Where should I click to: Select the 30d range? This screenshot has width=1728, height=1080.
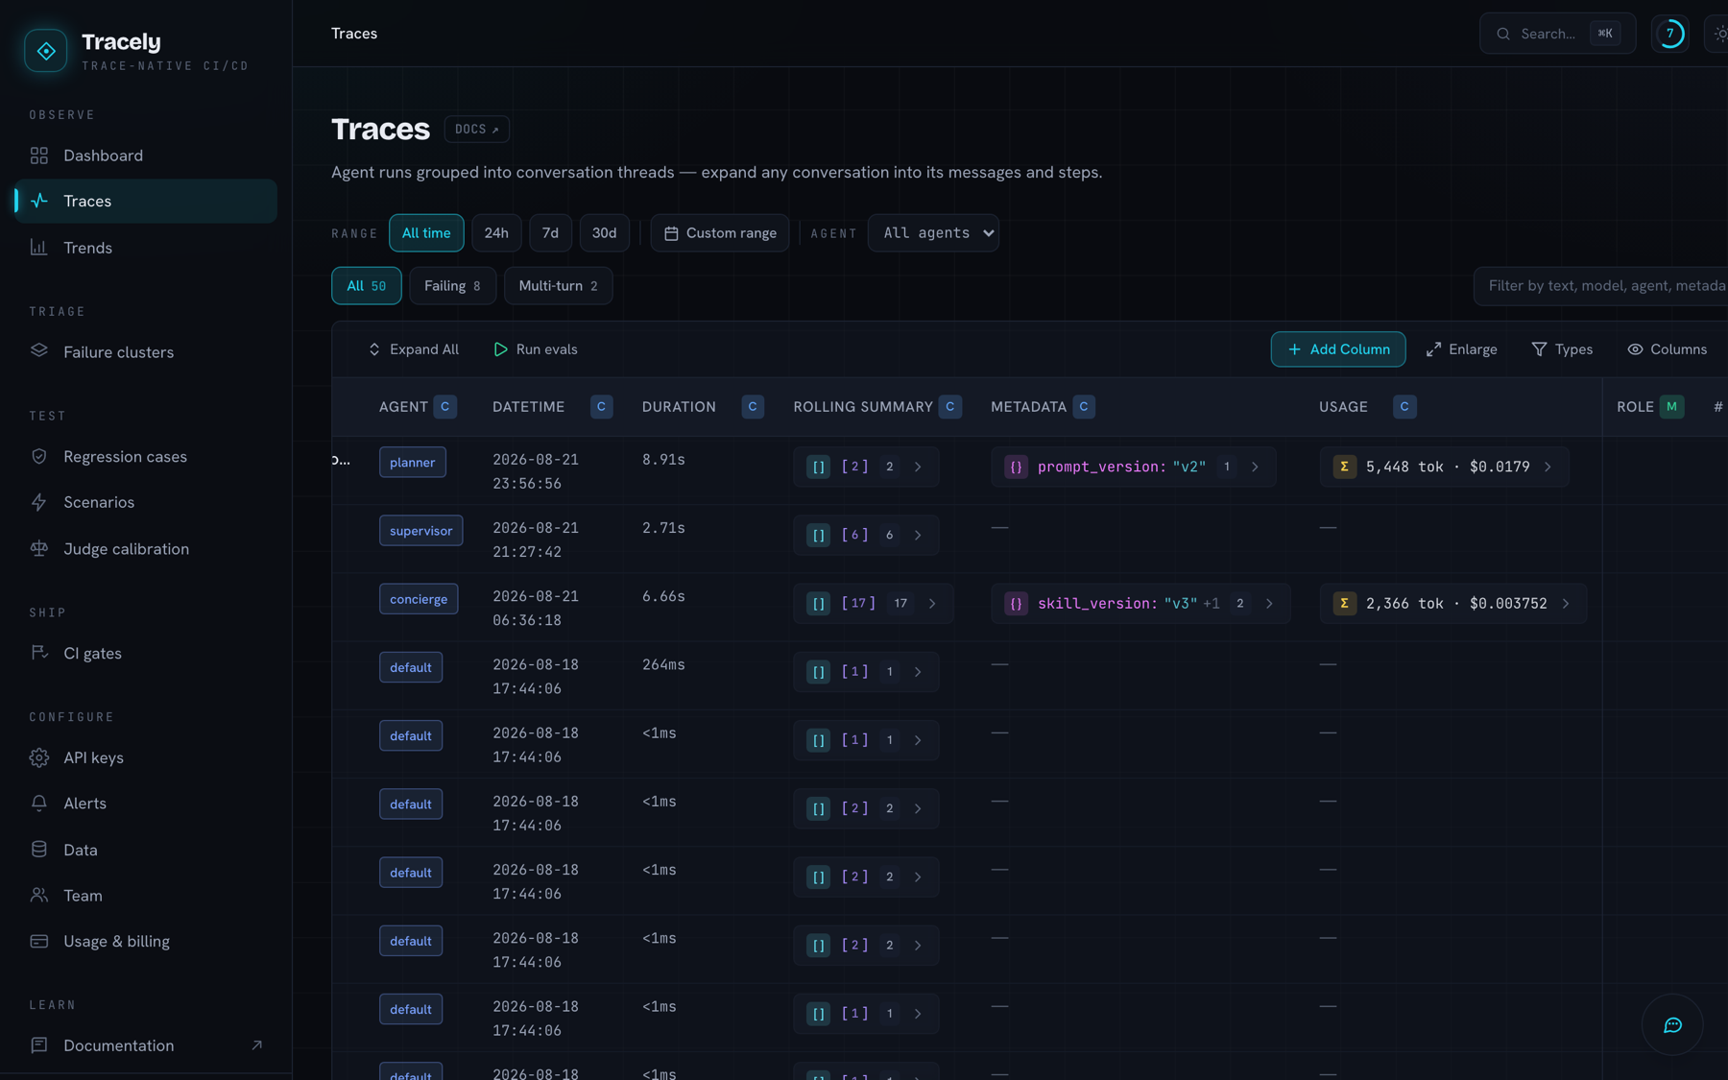click(604, 233)
